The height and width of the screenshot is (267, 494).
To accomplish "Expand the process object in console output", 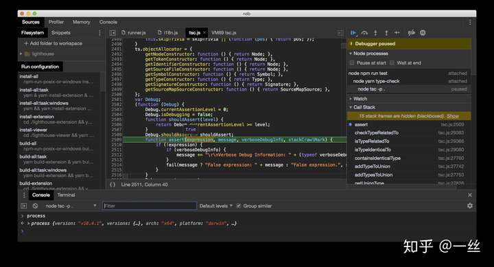I will click(29, 224).
